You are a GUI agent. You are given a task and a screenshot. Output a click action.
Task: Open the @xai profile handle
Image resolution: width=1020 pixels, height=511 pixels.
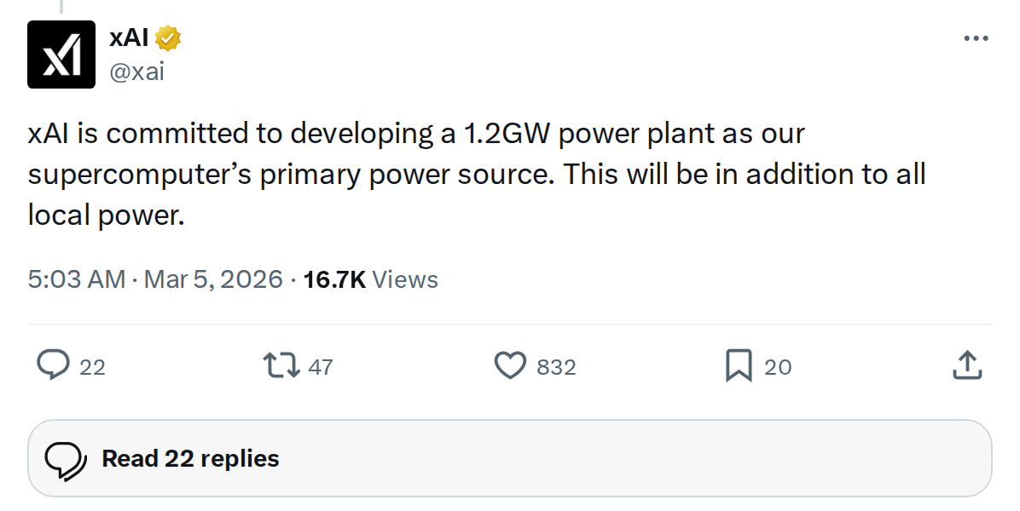pos(136,72)
